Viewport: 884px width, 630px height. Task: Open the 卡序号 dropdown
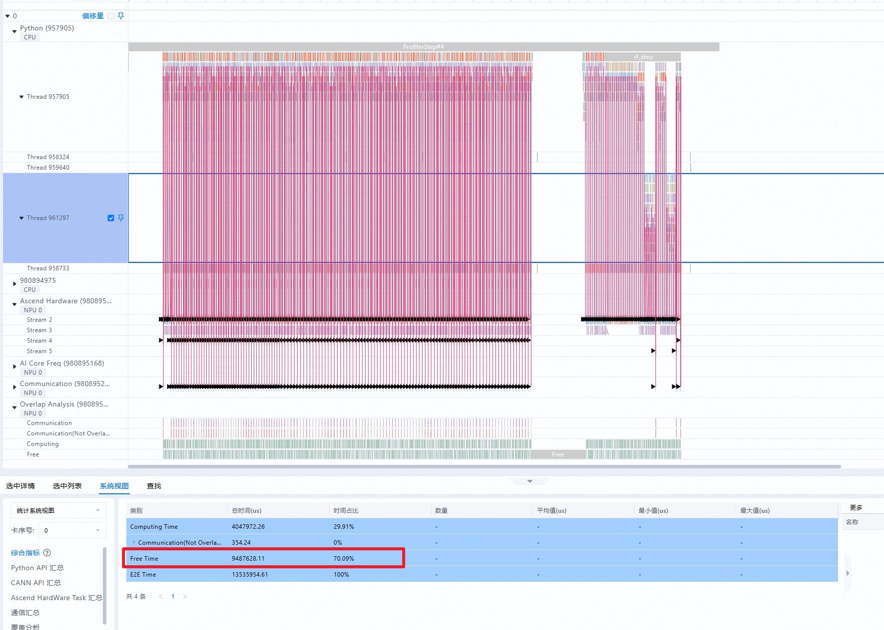(72, 530)
